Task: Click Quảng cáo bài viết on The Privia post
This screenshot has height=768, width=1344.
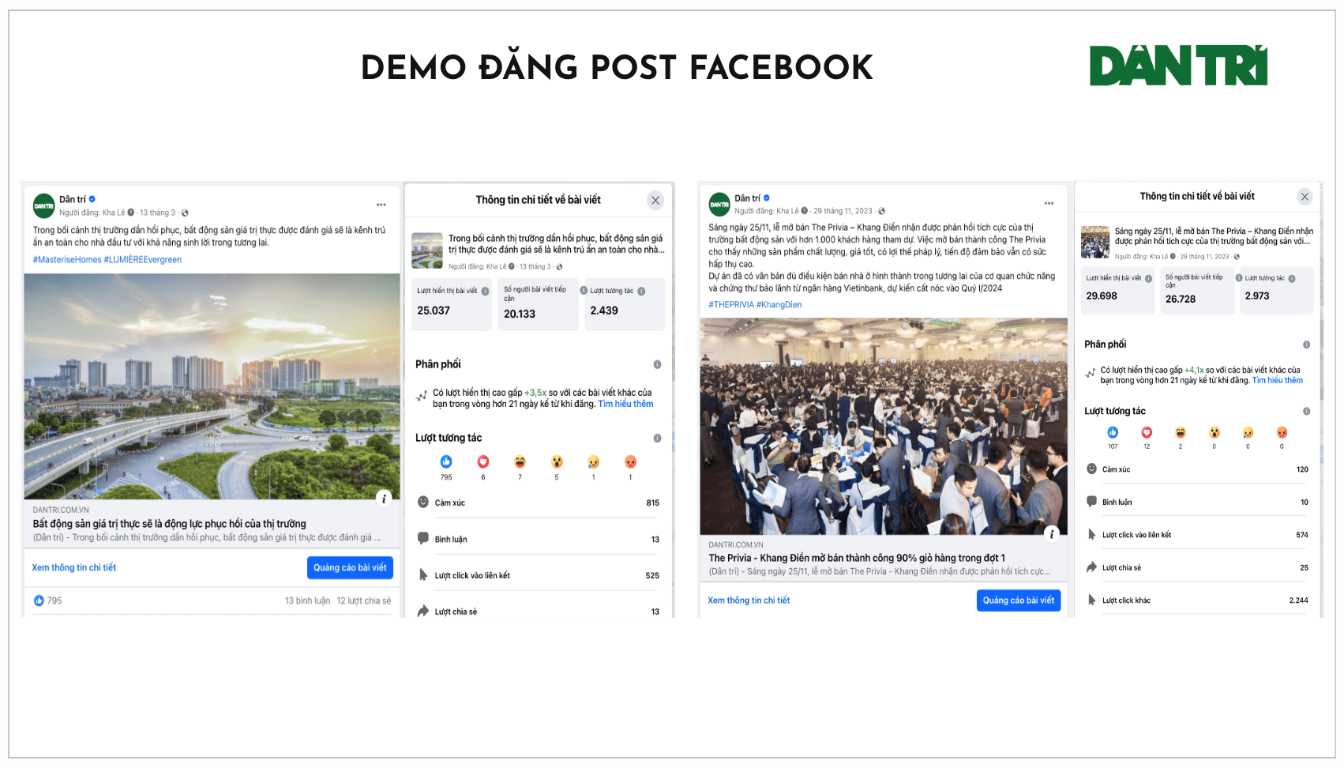Action: pos(1019,600)
